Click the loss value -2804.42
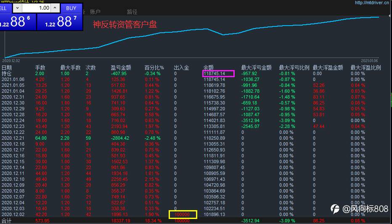 tap(120, 138)
